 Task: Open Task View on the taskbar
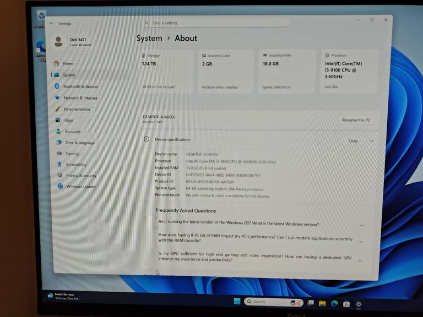pyautogui.click(x=311, y=303)
